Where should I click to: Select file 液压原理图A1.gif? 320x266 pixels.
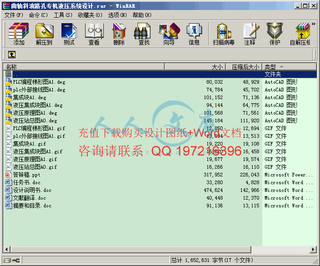click(x=160, y=159)
